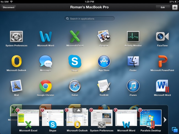Toggle the app switcher icon at bottom right
Image resolution: width=179 pixels, height=134 pixels.
pos(175,130)
